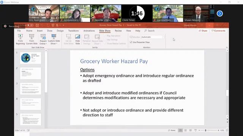Click the Search box in ribbon

point(150,31)
